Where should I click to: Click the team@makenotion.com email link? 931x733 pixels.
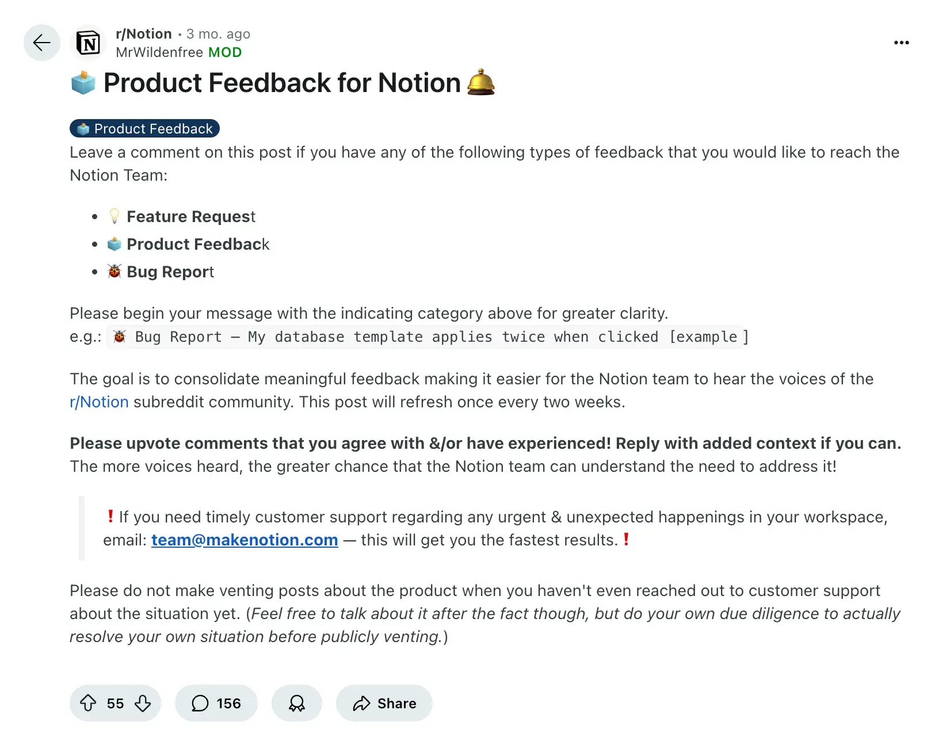tap(245, 540)
